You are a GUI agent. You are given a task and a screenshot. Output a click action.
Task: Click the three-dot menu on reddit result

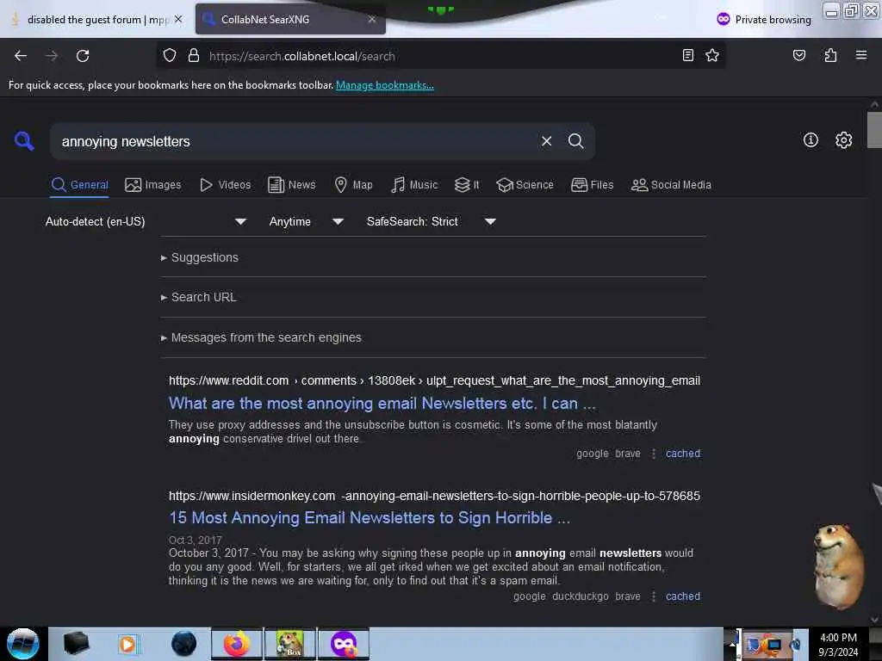(653, 454)
